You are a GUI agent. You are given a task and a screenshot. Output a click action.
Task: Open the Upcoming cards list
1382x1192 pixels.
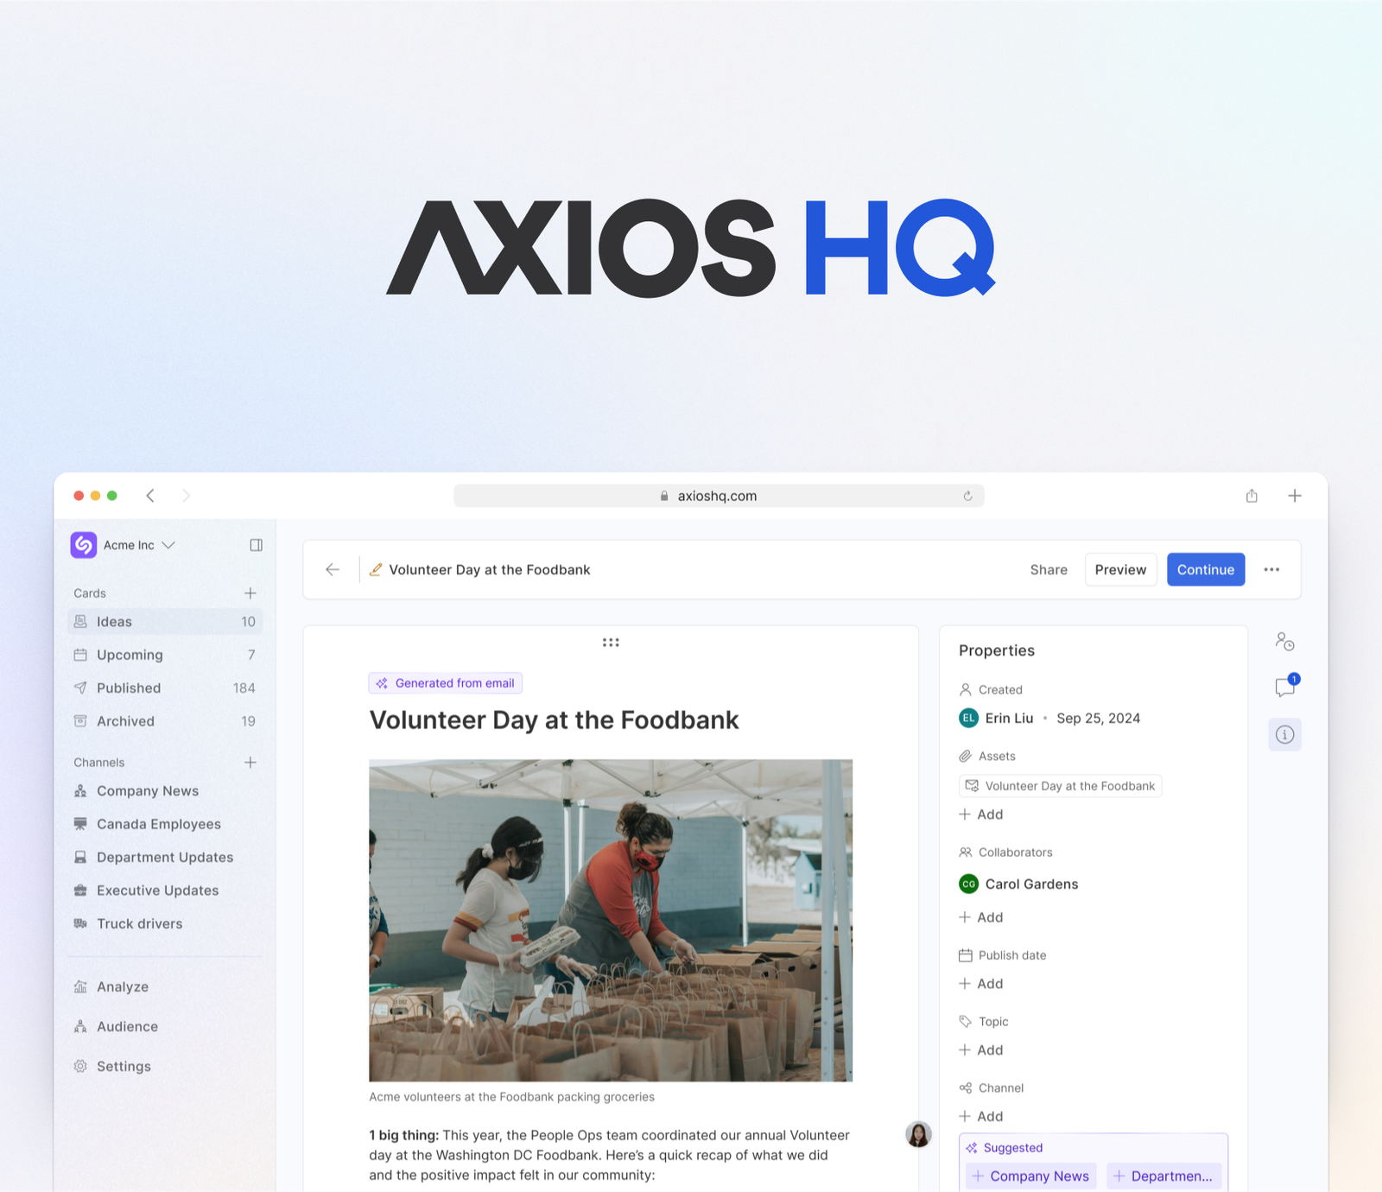click(165, 655)
